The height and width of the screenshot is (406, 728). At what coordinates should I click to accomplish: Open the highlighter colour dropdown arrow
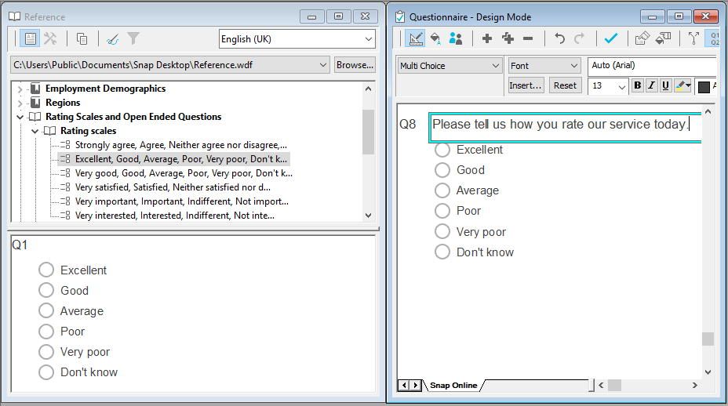pyautogui.click(x=688, y=86)
